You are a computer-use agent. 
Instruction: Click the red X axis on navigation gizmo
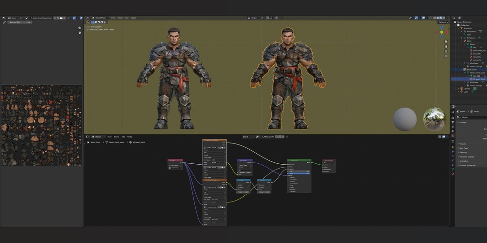[x=447, y=32]
